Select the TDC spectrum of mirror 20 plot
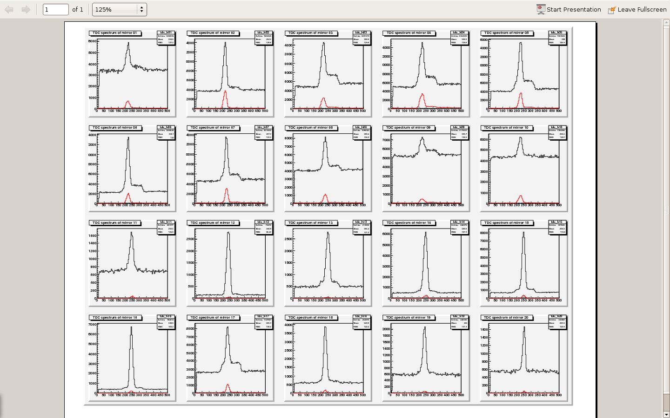 tap(524, 357)
